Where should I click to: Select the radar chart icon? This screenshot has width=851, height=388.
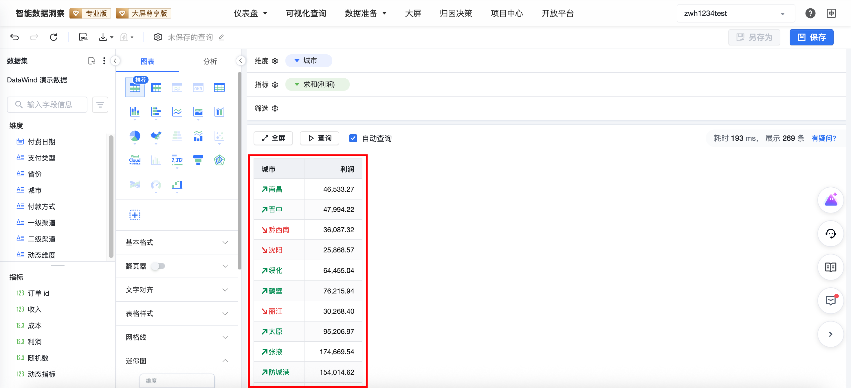point(219,160)
